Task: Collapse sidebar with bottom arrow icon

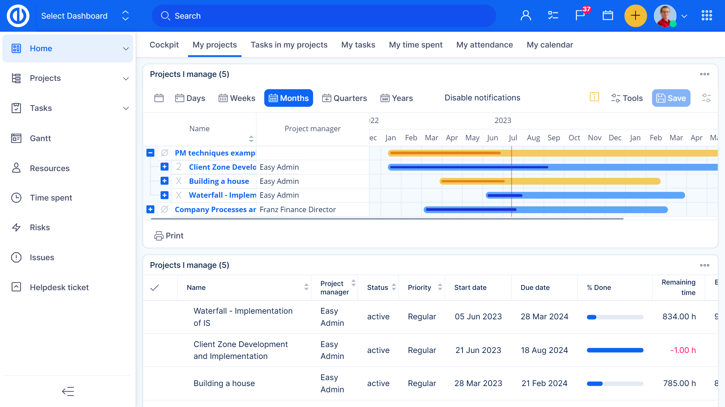Action: click(x=68, y=391)
